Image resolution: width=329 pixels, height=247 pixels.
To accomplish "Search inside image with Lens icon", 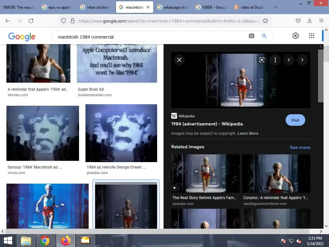I will 262,60.
